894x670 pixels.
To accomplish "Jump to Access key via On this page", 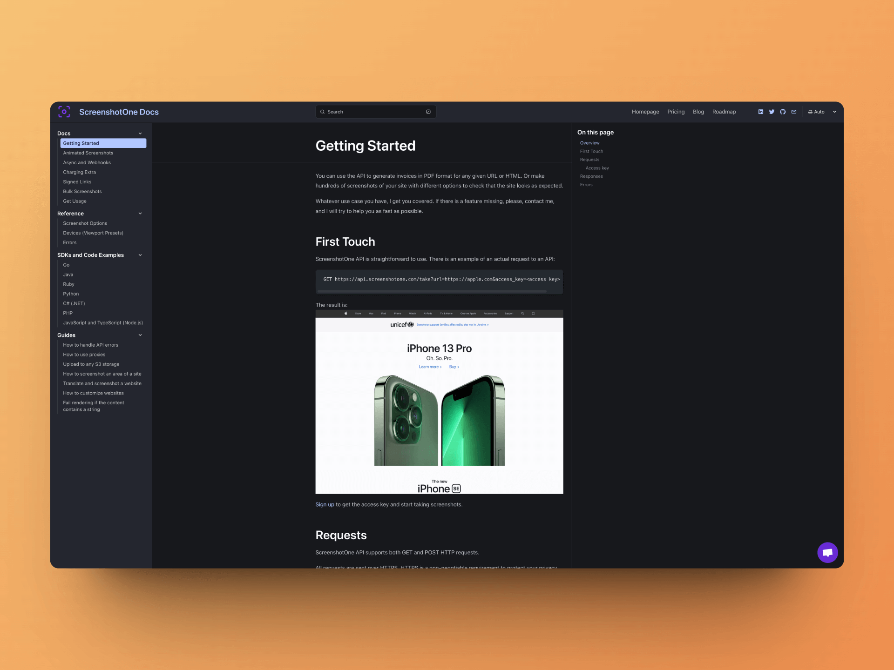I will [x=596, y=168].
